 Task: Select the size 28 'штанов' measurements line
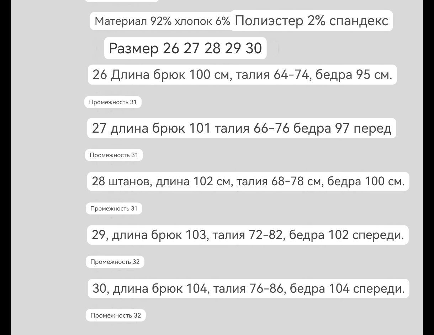click(248, 181)
